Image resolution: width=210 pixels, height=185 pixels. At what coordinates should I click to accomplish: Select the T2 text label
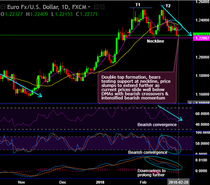(x=168, y=6)
